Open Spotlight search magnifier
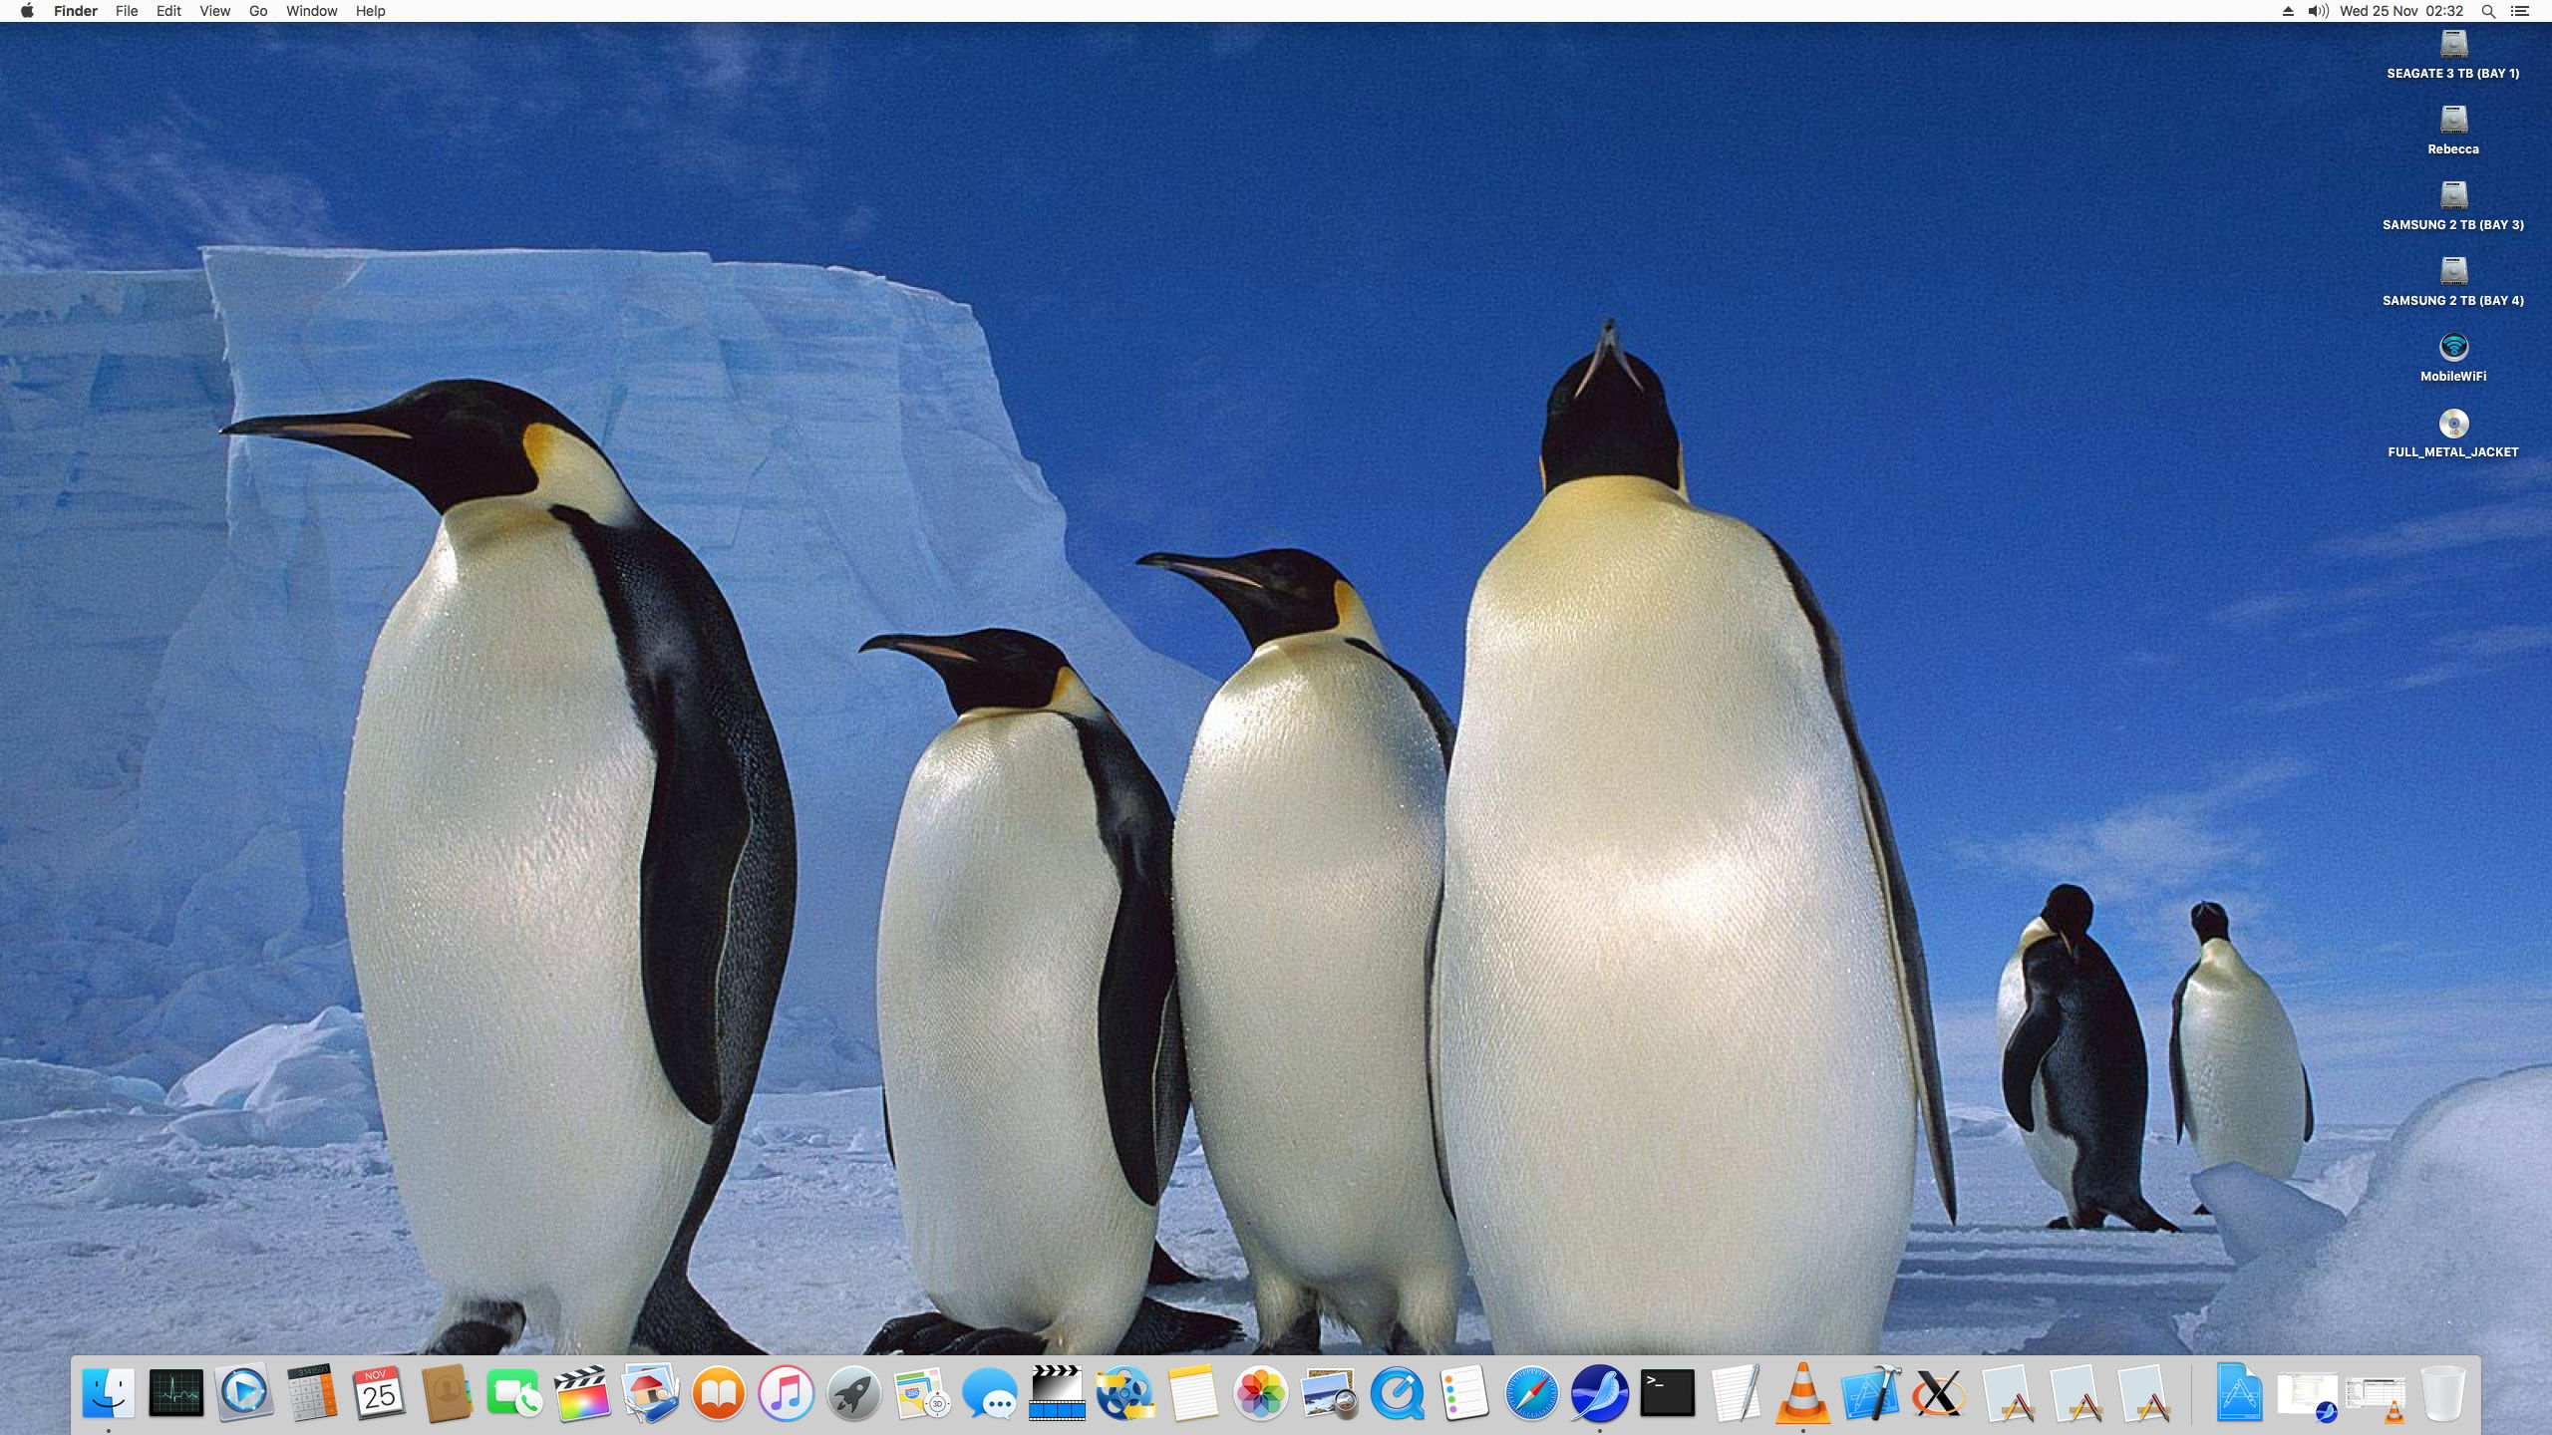The image size is (2552, 1435). (x=2488, y=11)
